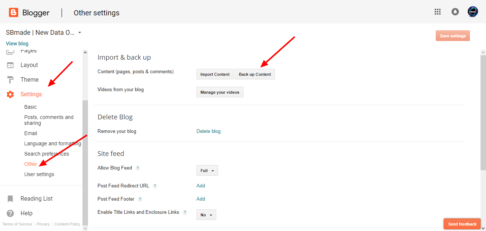Image resolution: width=486 pixels, height=231 pixels.
Task: Expand the blog name selector
Action: pos(80,32)
